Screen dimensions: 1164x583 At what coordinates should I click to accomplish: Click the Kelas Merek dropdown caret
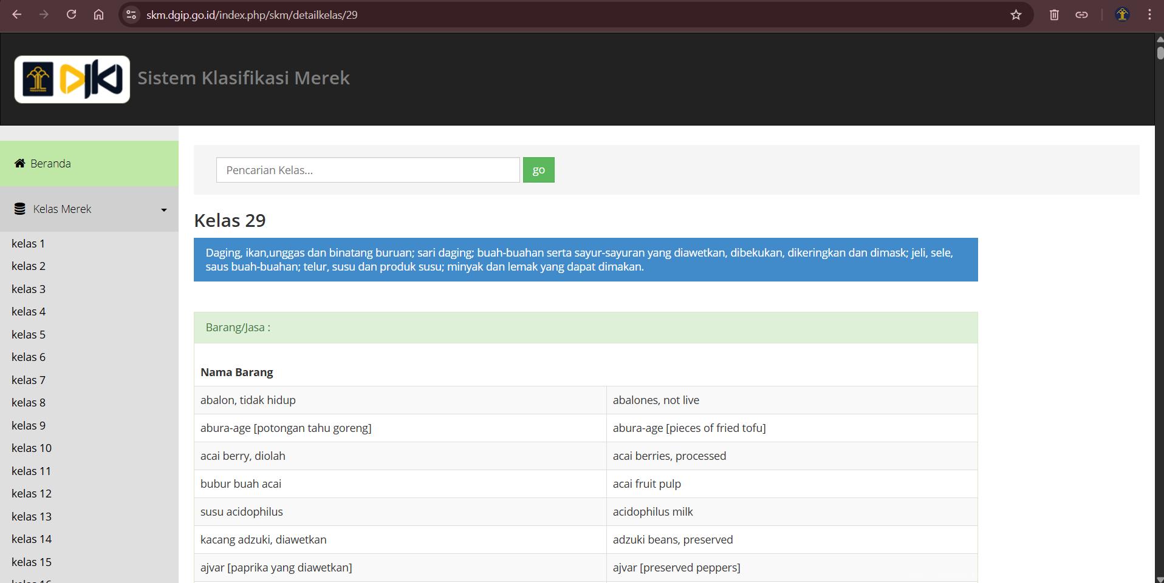coord(163,210)
